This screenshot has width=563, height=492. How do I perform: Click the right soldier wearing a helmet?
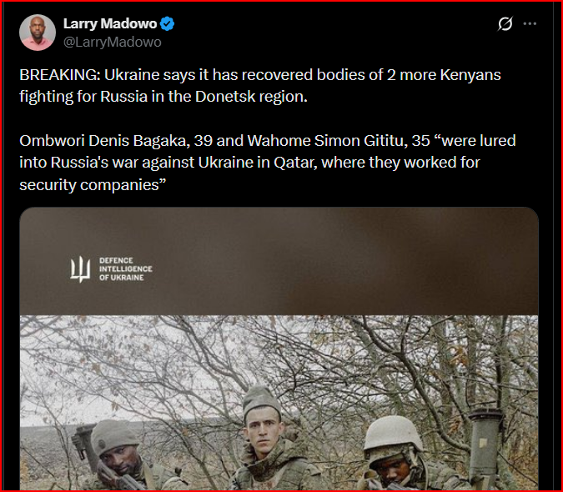point(399,454)
